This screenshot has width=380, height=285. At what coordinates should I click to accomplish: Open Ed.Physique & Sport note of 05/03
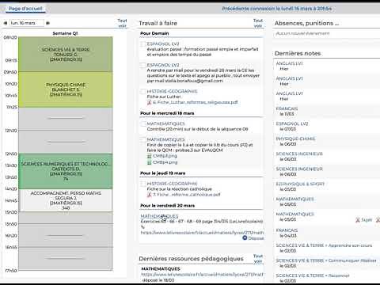coord(327,186)
